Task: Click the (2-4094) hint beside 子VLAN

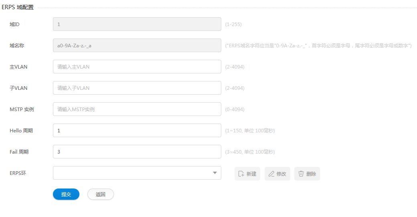Action: pos(235,88)
